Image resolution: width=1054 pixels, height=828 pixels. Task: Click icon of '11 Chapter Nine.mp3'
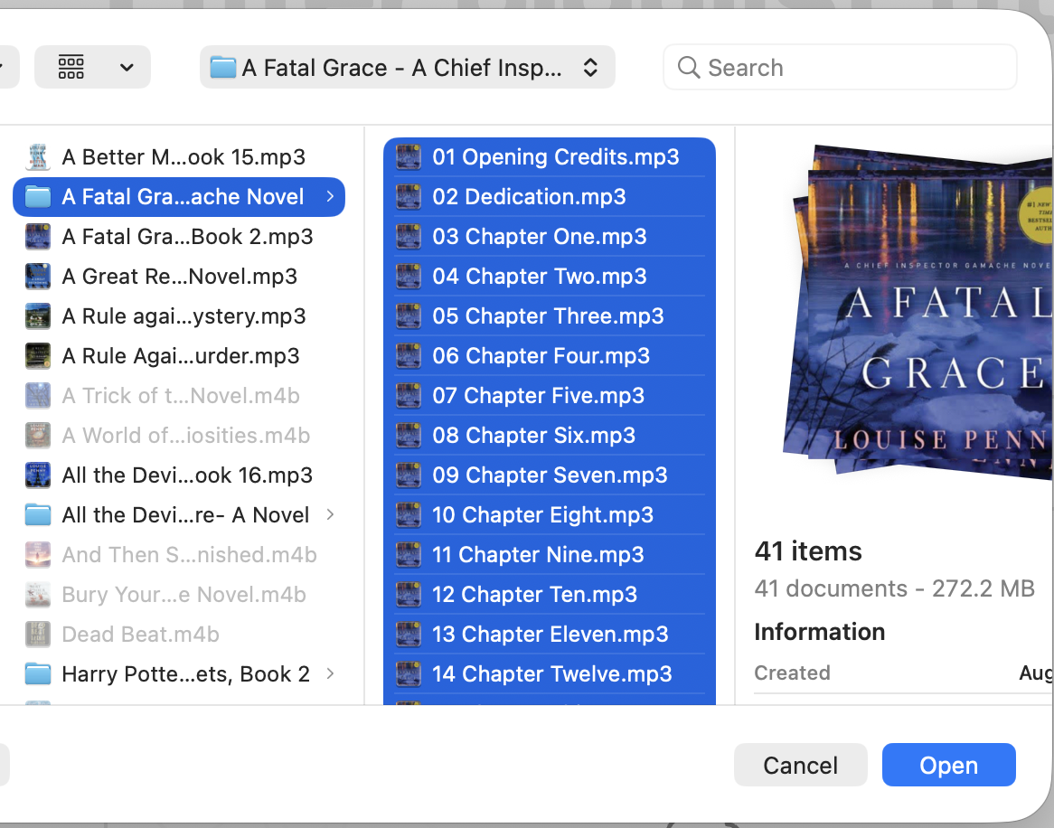(x=408, y=554)
